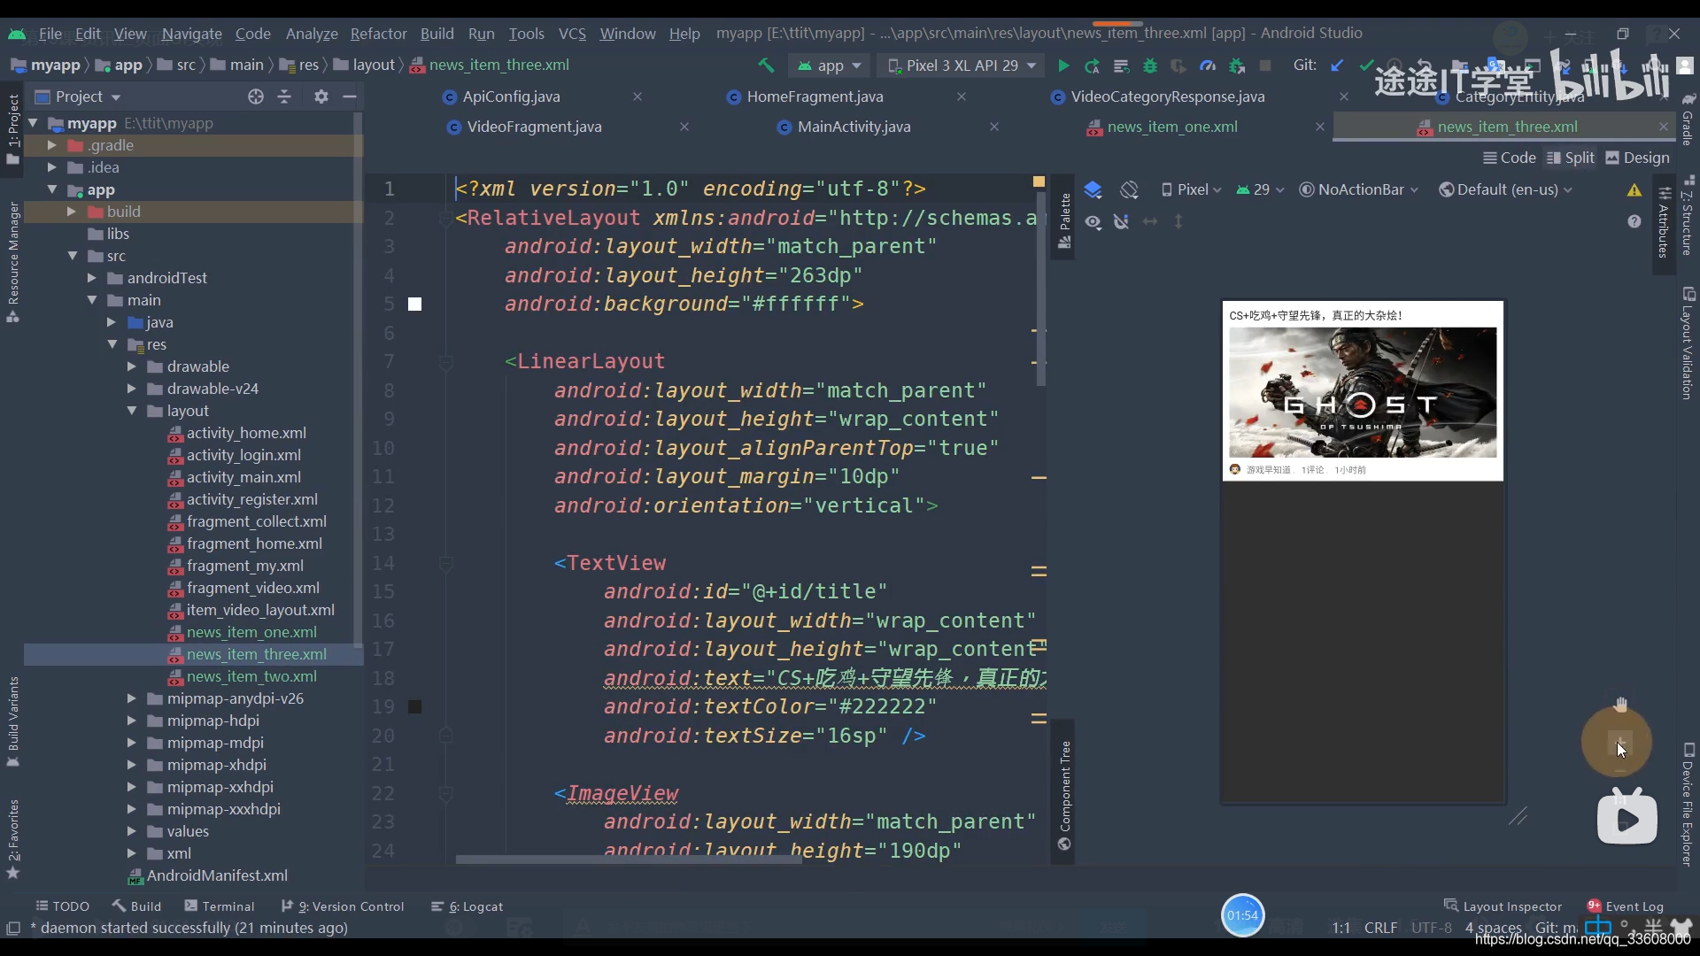Start debugging with the green bug icon
This screenshot has height=956, width=1700.
1149,66
